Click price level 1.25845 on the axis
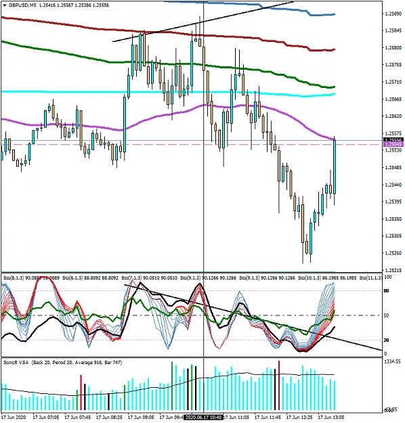The image size is (405, 423). 393,30
